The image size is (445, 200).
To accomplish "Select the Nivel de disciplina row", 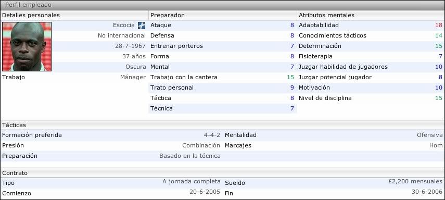I will 371,98.
